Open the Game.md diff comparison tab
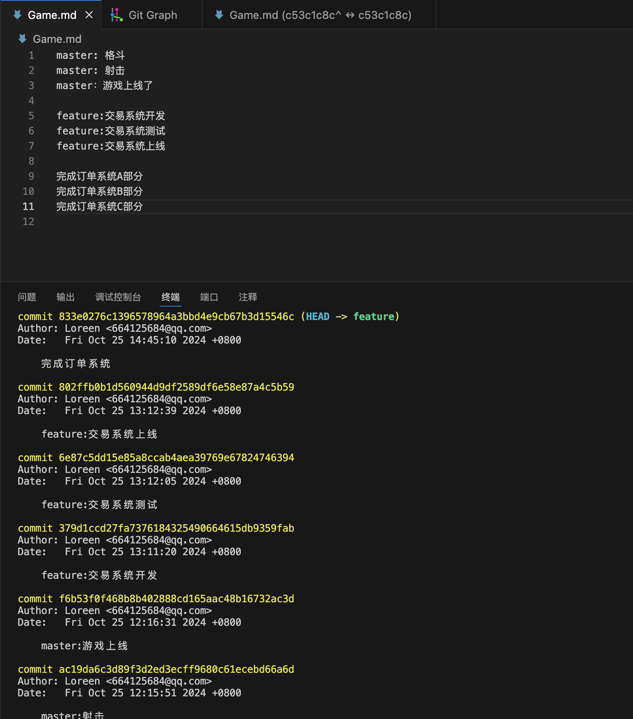 (319, 15)
